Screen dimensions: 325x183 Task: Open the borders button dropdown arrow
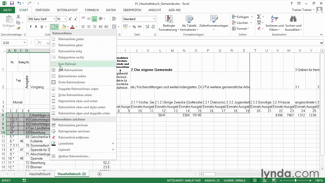pyautogui.click(x=57, y=27)
